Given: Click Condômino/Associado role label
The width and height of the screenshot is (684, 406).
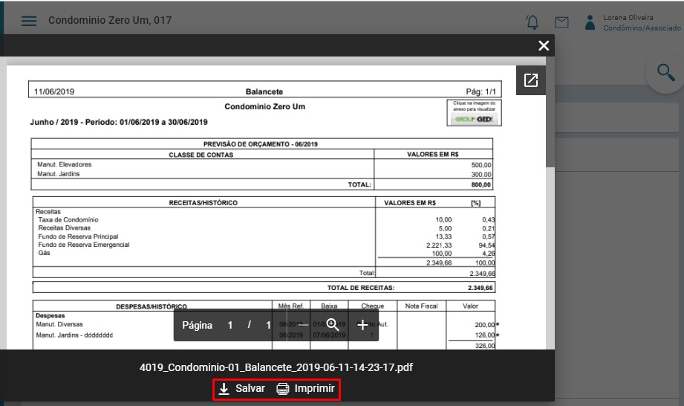Looking at the screenshot, I should [642, 28].
